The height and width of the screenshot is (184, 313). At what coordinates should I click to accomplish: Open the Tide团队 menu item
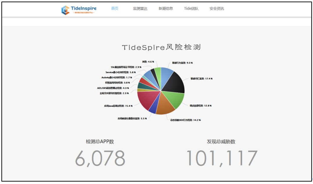191,9
